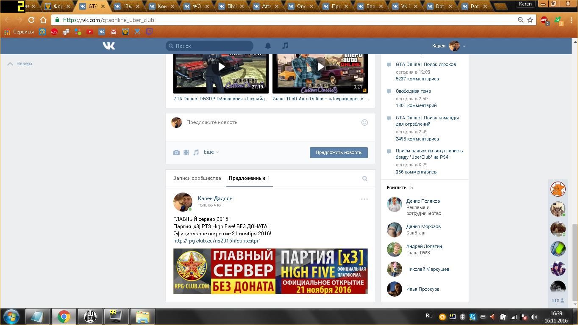Click the Андрей Лопатин avatar
This screenshot has width=578, height=325.
pos(395,249)
